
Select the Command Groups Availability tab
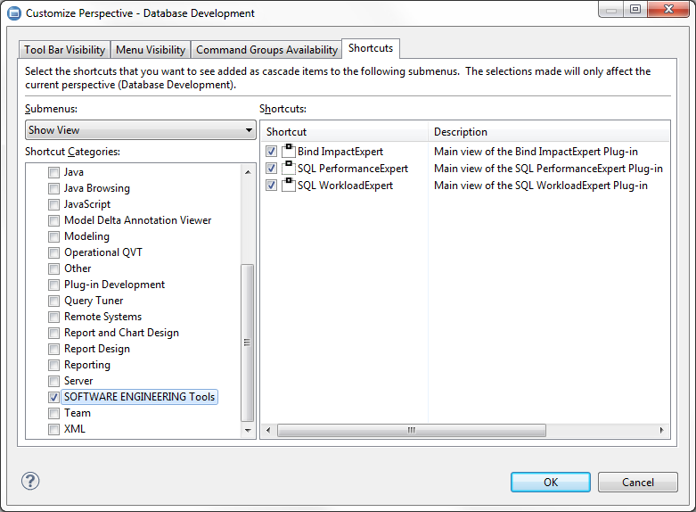coord(266,50)
